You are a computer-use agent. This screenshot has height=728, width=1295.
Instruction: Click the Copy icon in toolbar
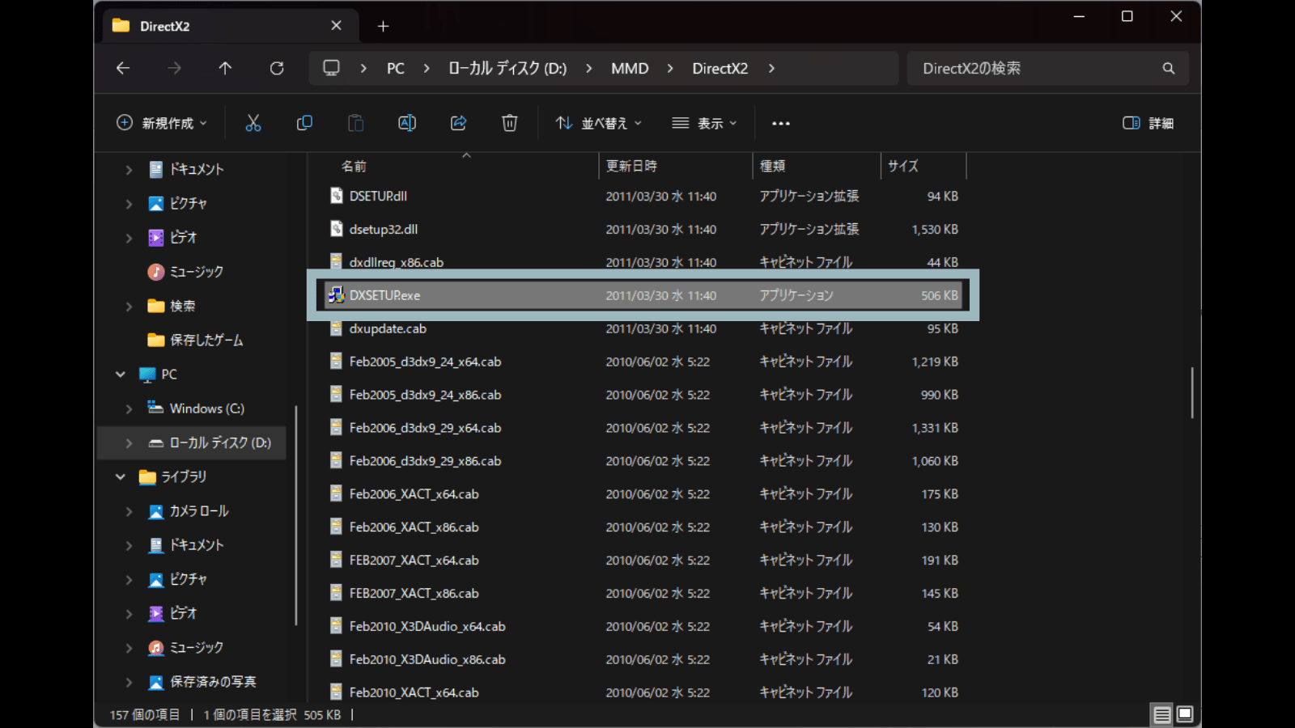[x=304, y=123]
